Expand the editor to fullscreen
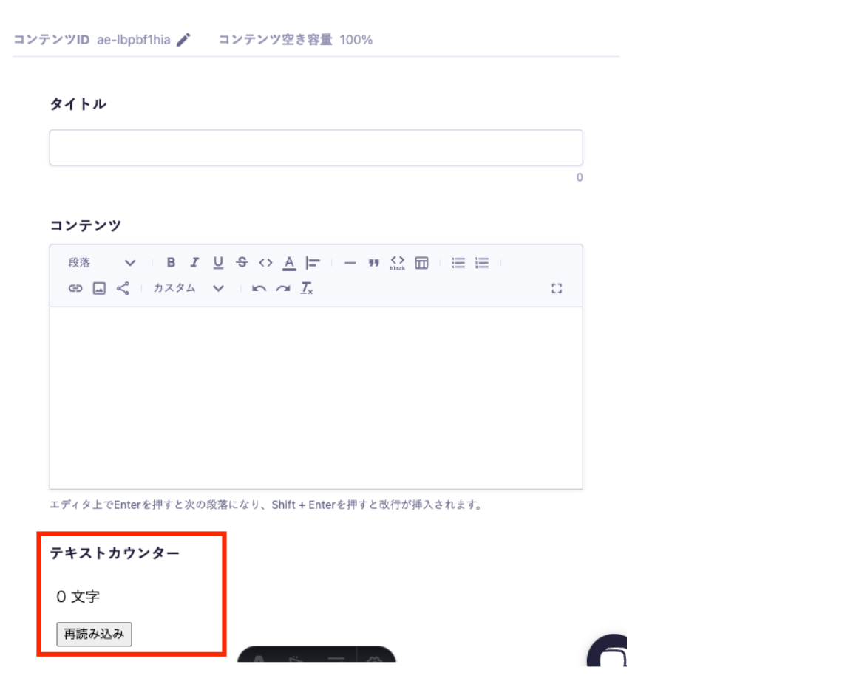 557,288
